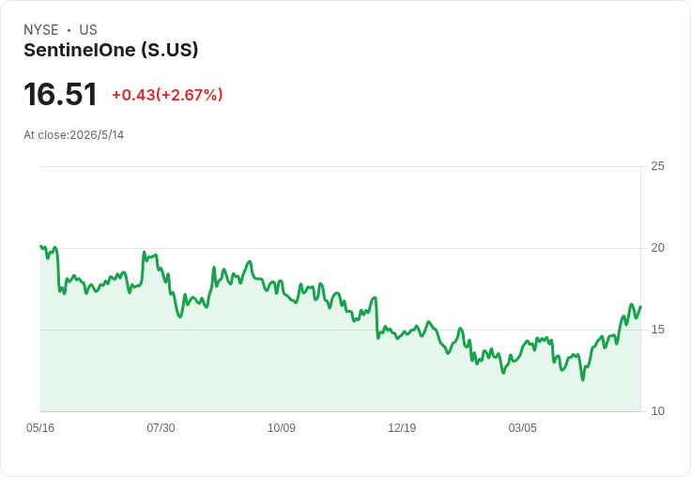The width and height of the screenshot is (691, 477).
Task: Select the 10 value on price axis
Action: (657, 411)
